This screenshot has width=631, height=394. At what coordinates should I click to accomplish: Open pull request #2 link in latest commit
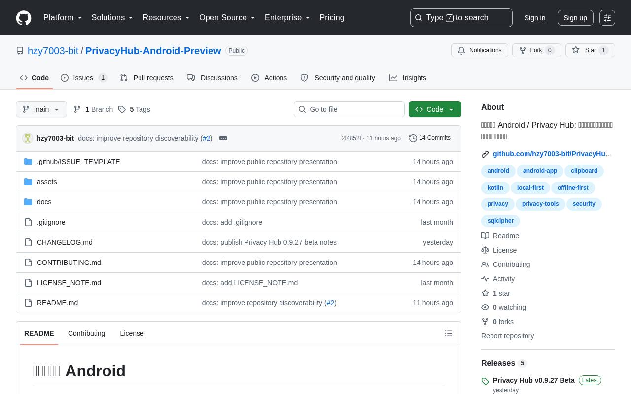click(207, 138)
